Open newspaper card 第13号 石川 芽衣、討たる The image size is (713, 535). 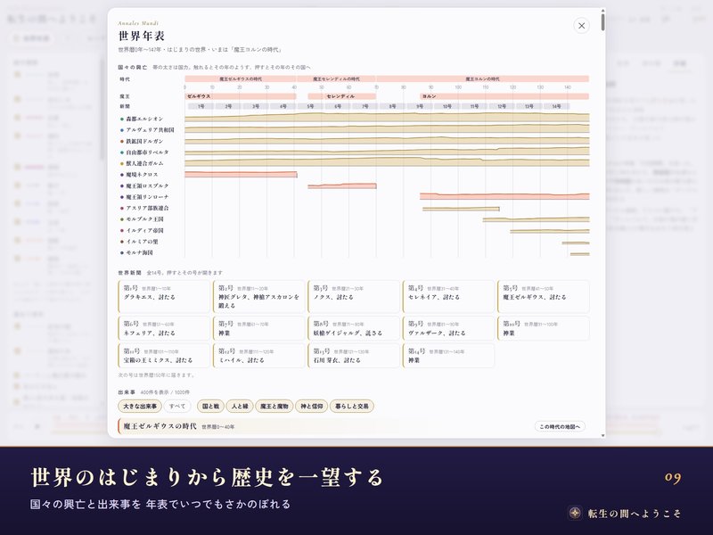pos(354,356)
